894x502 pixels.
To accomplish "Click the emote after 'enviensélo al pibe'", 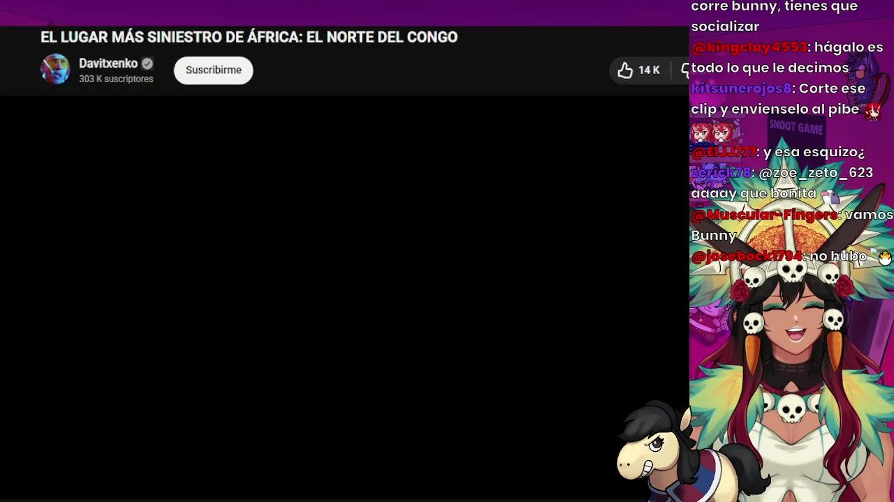I will click(872, 110).
